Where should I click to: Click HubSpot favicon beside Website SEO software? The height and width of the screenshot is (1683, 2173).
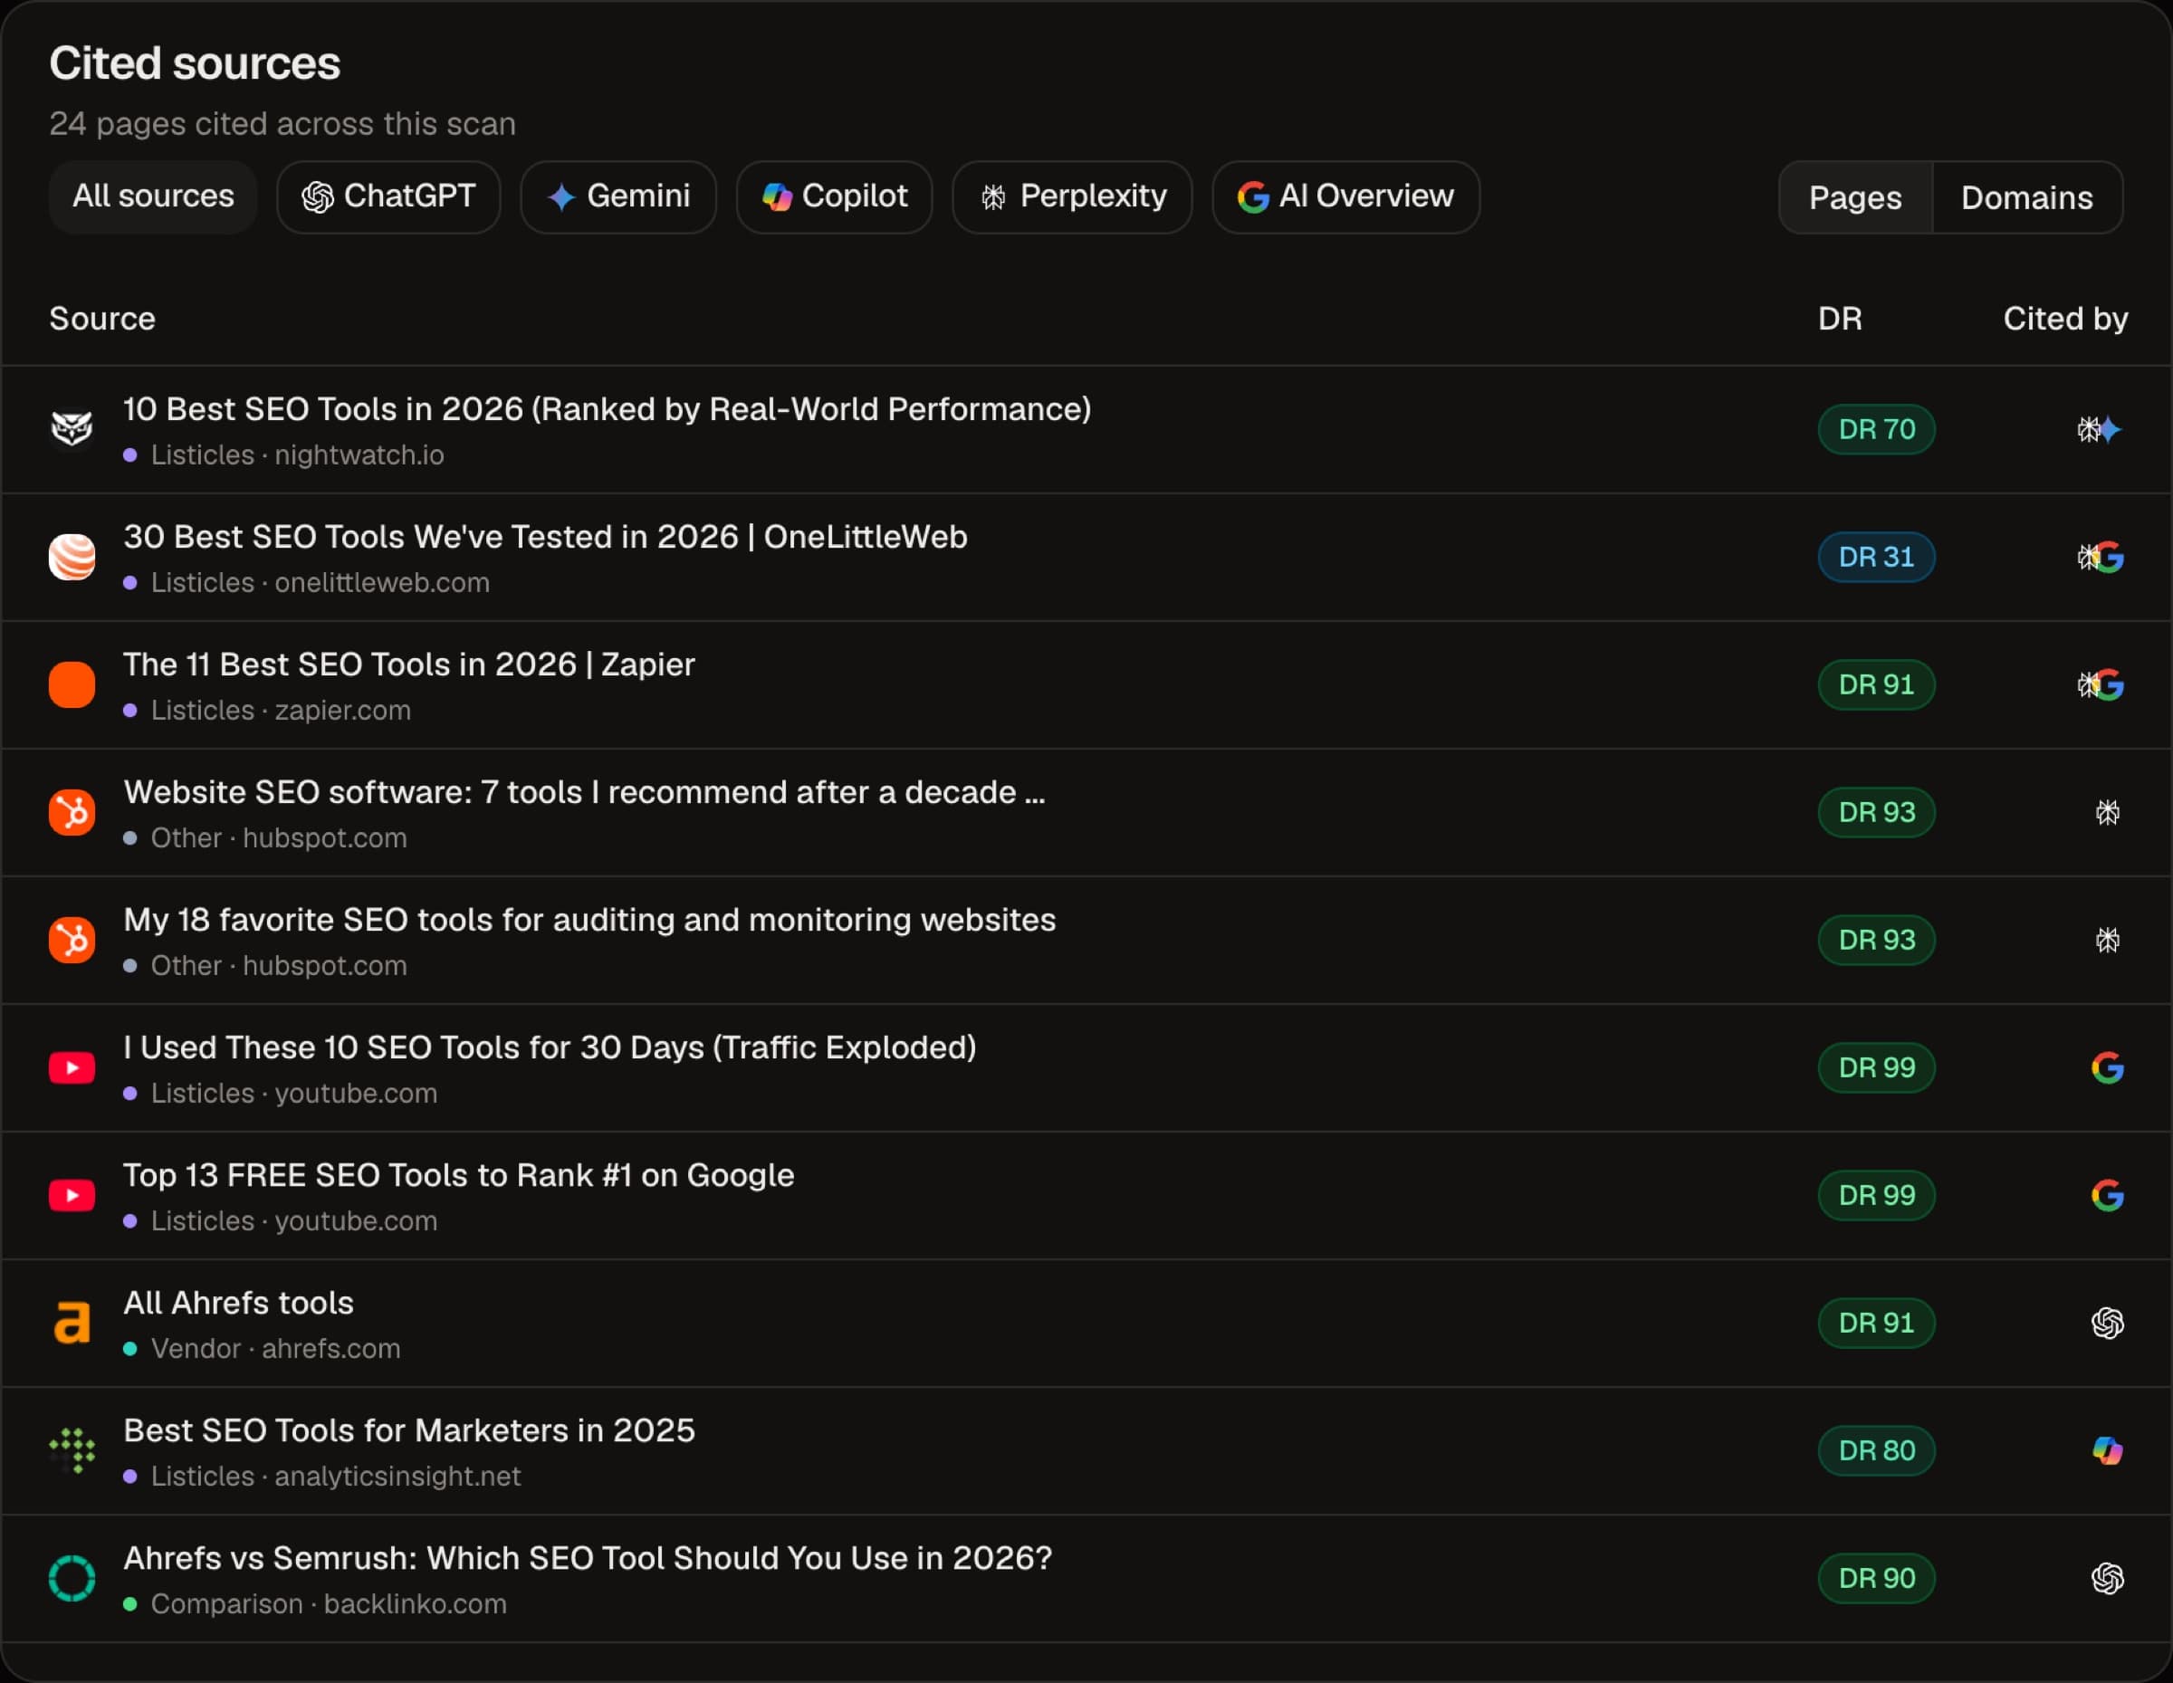point(72,812)
